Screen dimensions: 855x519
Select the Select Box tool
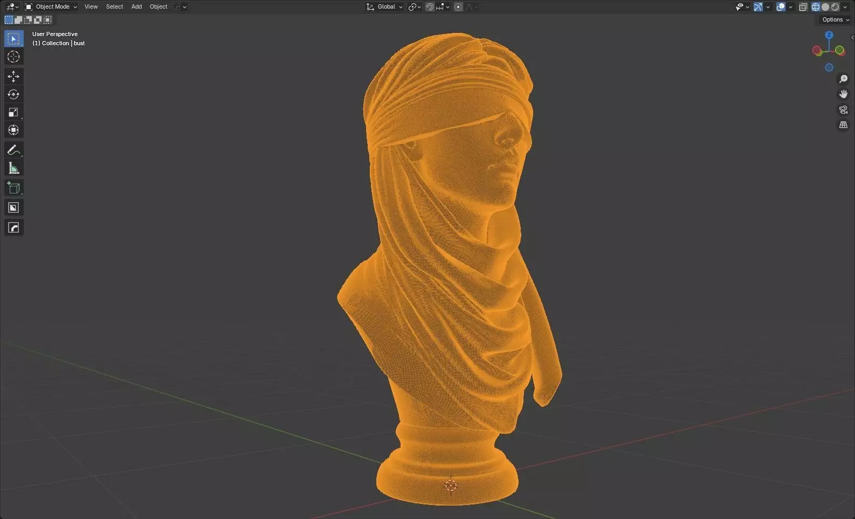tap(13, 39)
